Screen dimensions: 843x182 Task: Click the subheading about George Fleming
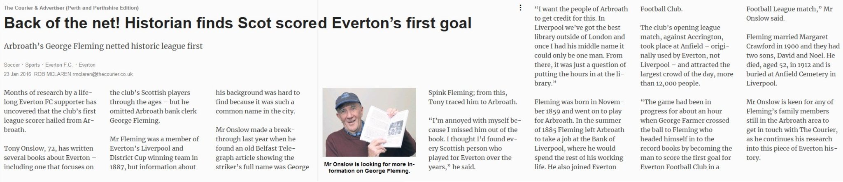tap(103, 46)
